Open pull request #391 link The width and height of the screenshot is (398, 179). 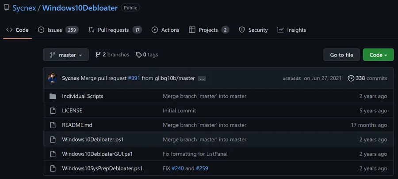(x=134, y=78)
